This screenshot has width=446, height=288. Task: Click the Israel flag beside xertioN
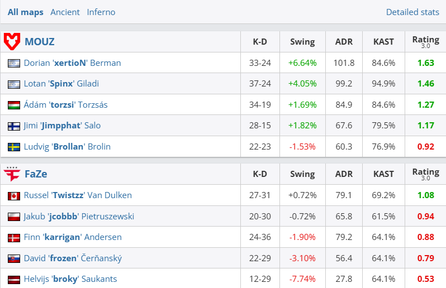pos(14,63)
